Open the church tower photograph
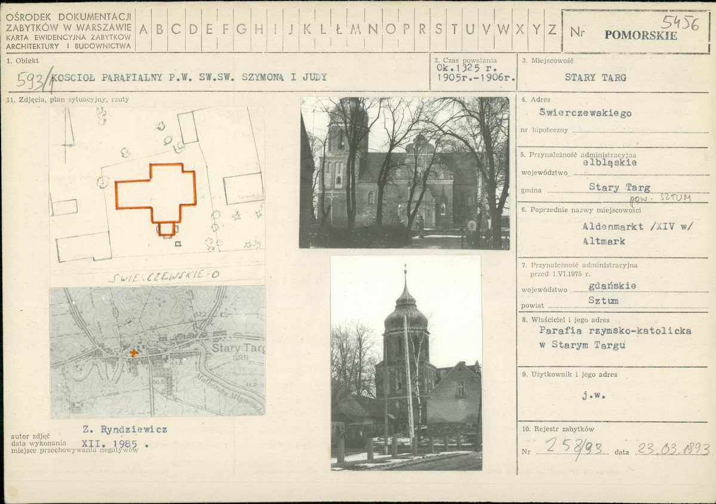This screenshot has height=504, width=716. pos(406,363)
